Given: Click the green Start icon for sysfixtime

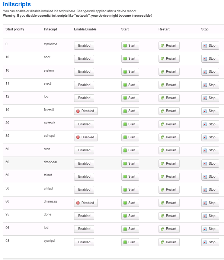Looking at the screenshot, I should point(125,46).
